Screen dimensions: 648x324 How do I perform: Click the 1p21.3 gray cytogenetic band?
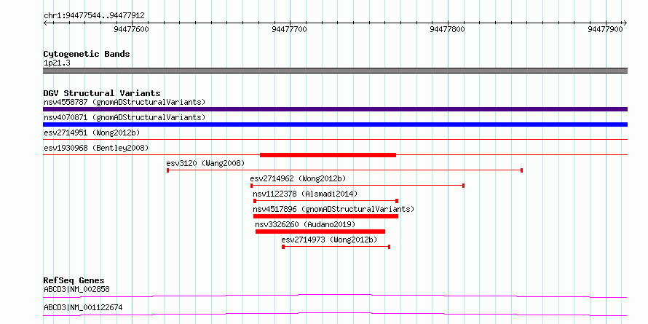(x=335, y=71)
